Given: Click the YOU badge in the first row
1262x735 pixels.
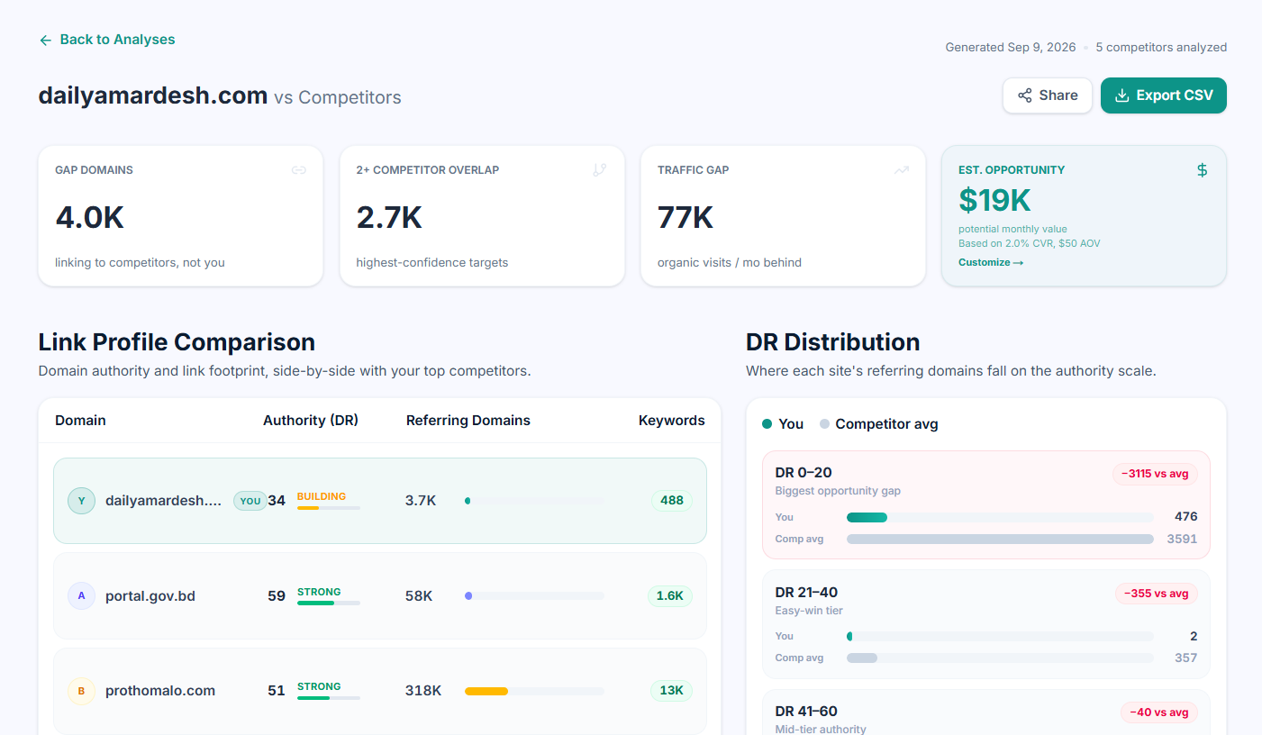Looking at the screenshot, I should pyautogui.click(x=250, y=501).
